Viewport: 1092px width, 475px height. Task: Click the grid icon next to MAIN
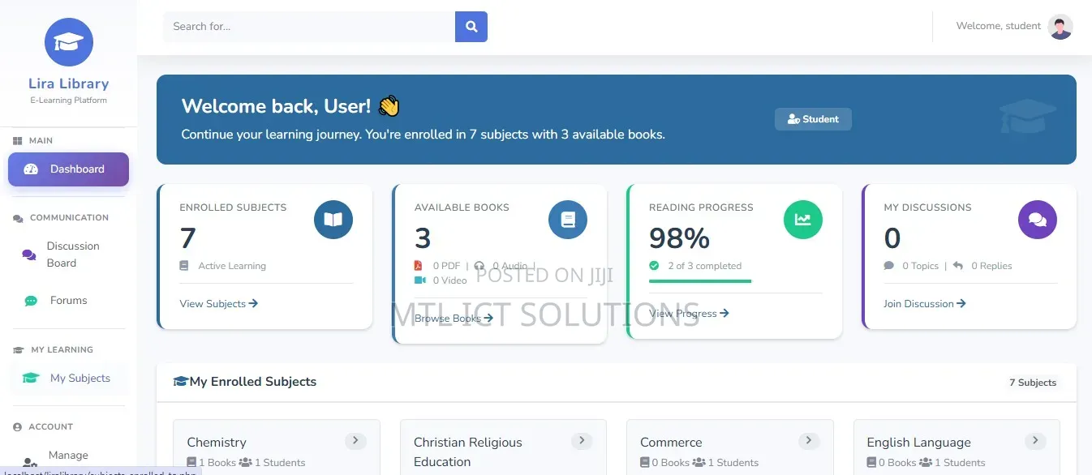pyautogui.click(x=18, y=141)
